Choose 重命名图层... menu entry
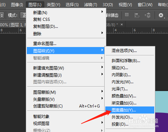 tap(66, 44)
